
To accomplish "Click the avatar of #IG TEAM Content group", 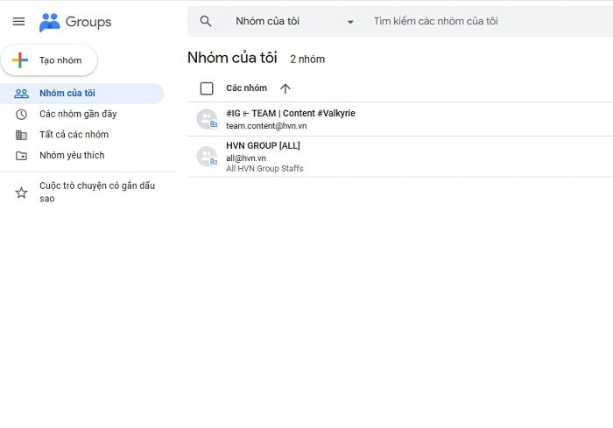I will (207, 119).
